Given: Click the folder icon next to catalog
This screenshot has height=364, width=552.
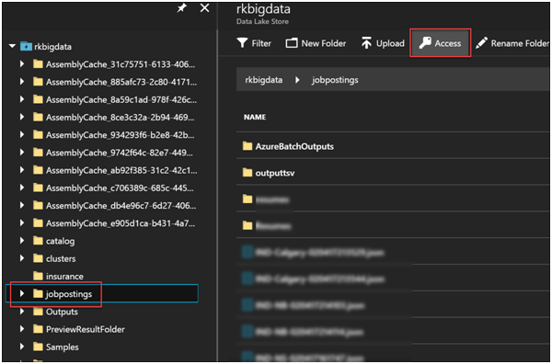Looking at the screenshot, I should [x=38, y=241].
